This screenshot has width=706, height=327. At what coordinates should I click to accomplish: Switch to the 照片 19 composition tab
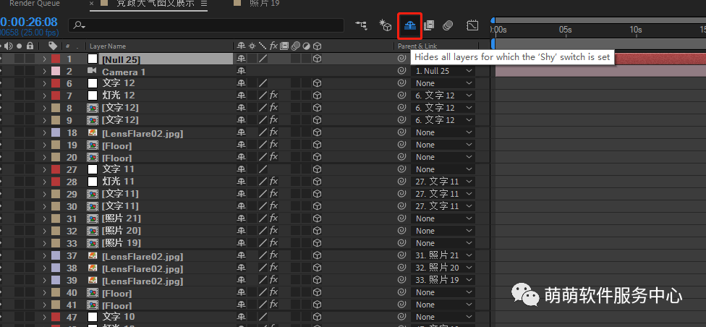(x=264, y=4)
